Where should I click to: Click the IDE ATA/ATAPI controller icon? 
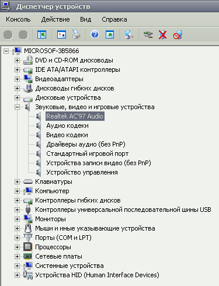(28, 70)
